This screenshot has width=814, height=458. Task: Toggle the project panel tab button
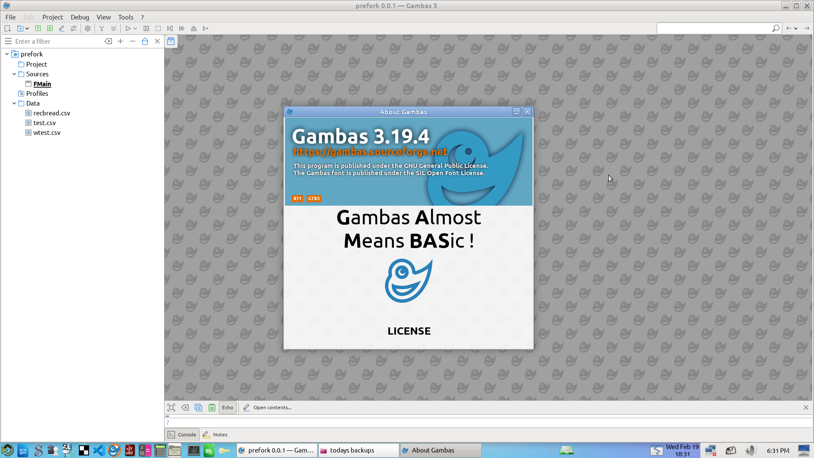pyautogui.click(x=171, y=41)
